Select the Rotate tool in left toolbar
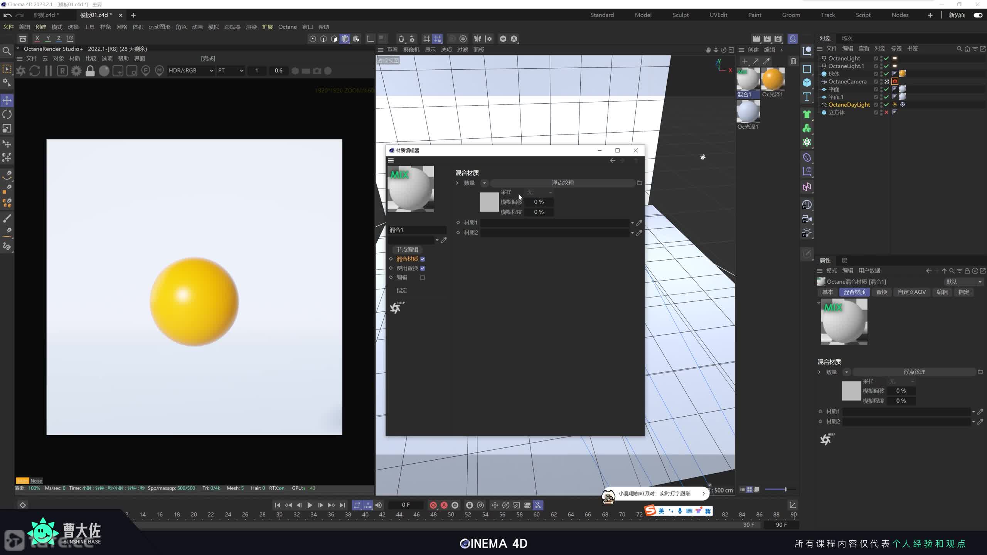Viewport: 987px width, 555px height. 7,114
